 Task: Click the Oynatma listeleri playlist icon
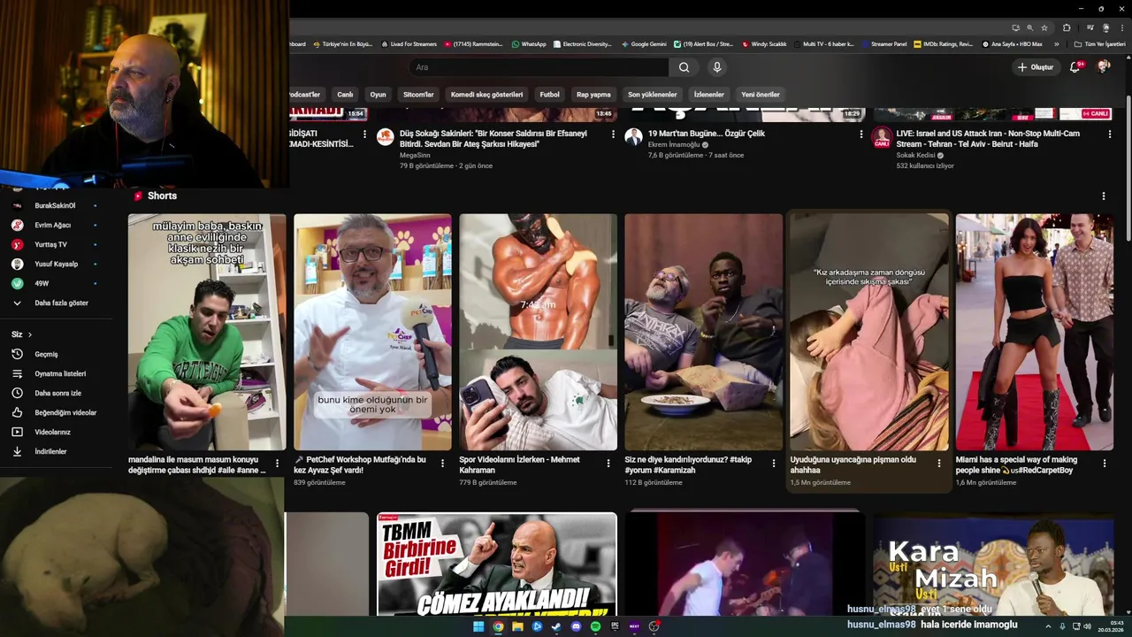[x=17, y=373]
